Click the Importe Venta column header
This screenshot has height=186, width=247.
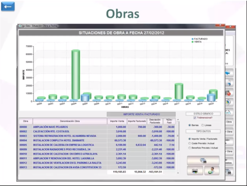click(x=117, y=121)
